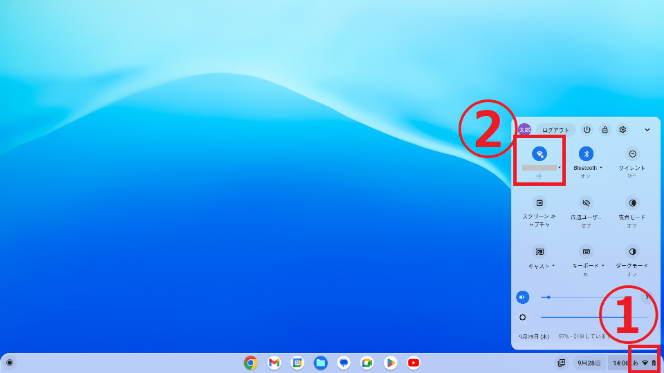This screenshot has width=664, height=373.
Task: Click the power off icon
Action: pos(587,129)
